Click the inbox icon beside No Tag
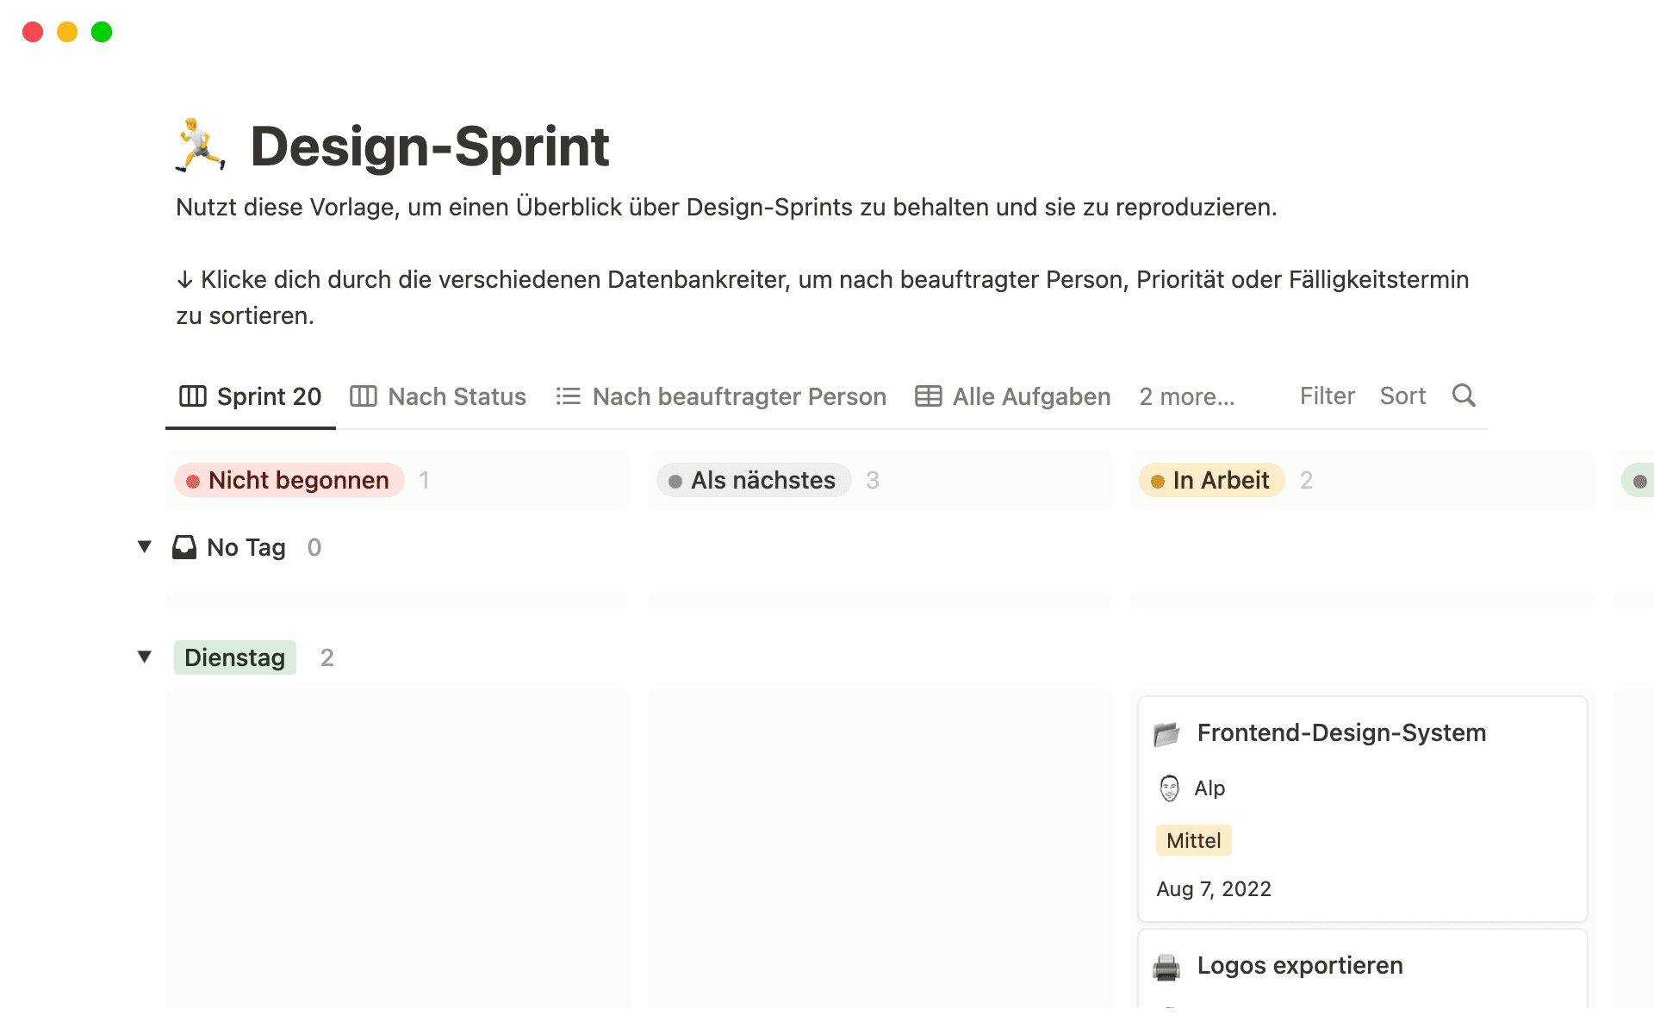This screenshot has width=1654, height=1034. pos(184,547)
